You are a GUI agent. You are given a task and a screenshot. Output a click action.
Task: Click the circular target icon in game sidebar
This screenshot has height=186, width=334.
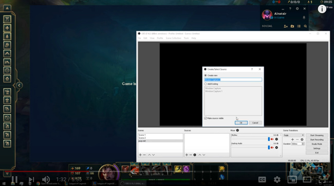(x=7, y=70)
